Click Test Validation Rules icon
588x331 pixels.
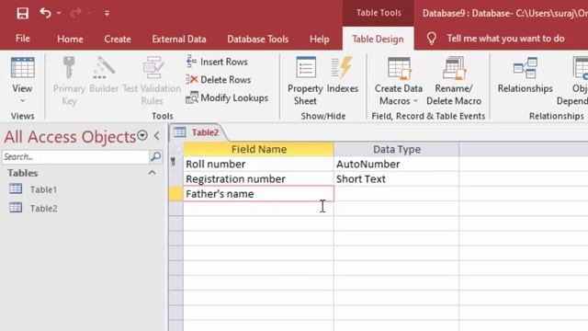click(153, 67)
